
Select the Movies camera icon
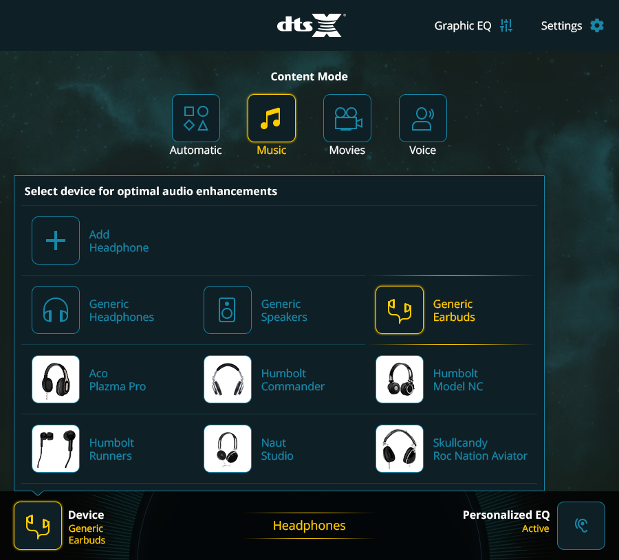[347, 118]
